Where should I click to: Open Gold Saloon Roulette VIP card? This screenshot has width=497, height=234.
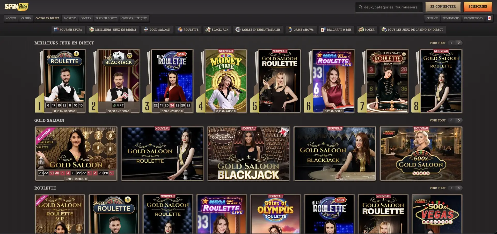(x=60, y=214)
